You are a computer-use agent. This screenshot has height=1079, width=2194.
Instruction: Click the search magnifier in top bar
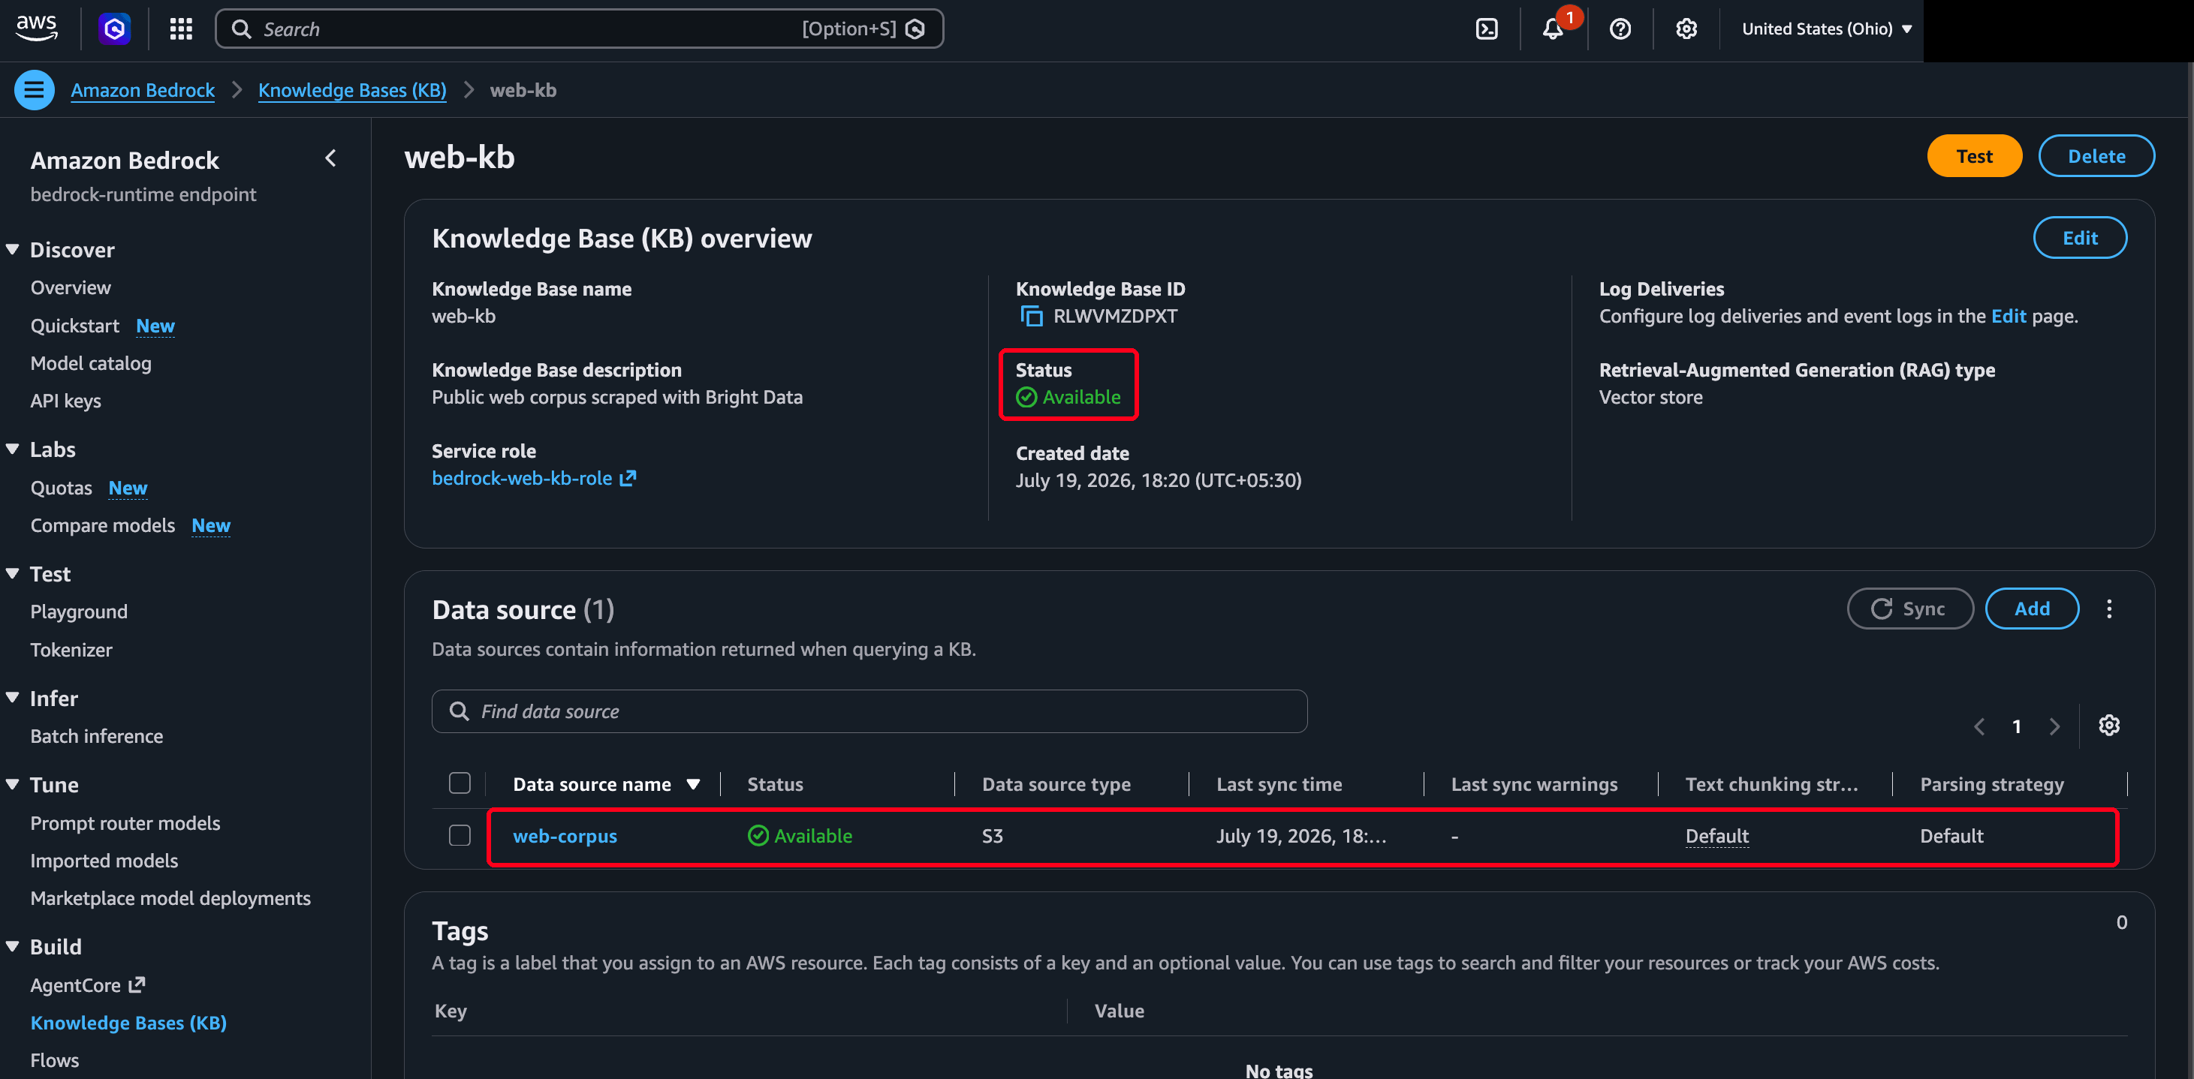(242, 29)
